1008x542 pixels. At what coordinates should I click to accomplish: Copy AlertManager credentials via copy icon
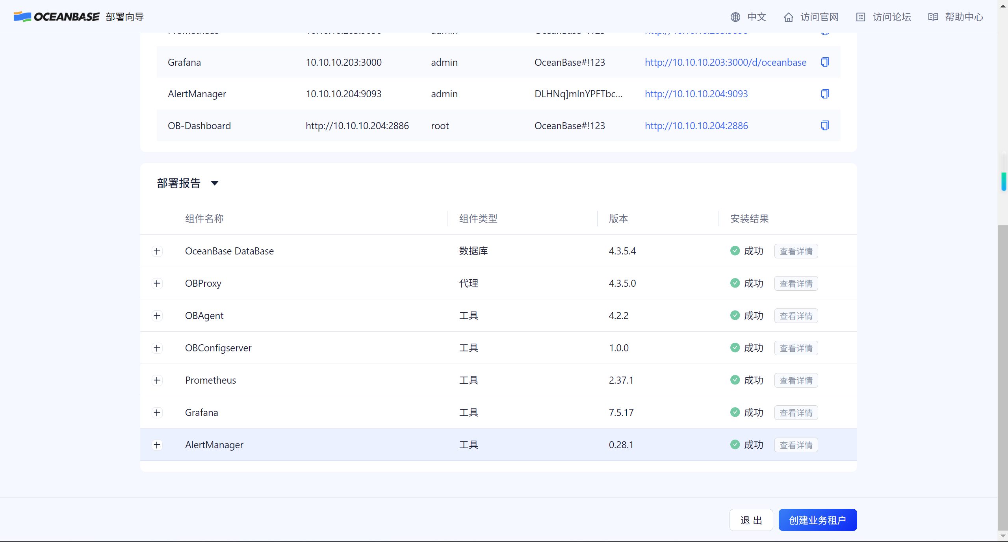(824, 94)
